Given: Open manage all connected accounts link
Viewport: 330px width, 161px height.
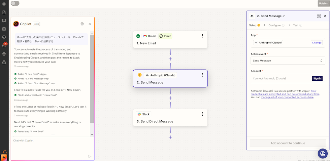Looking at the screenshot, I should pos(287,97).
